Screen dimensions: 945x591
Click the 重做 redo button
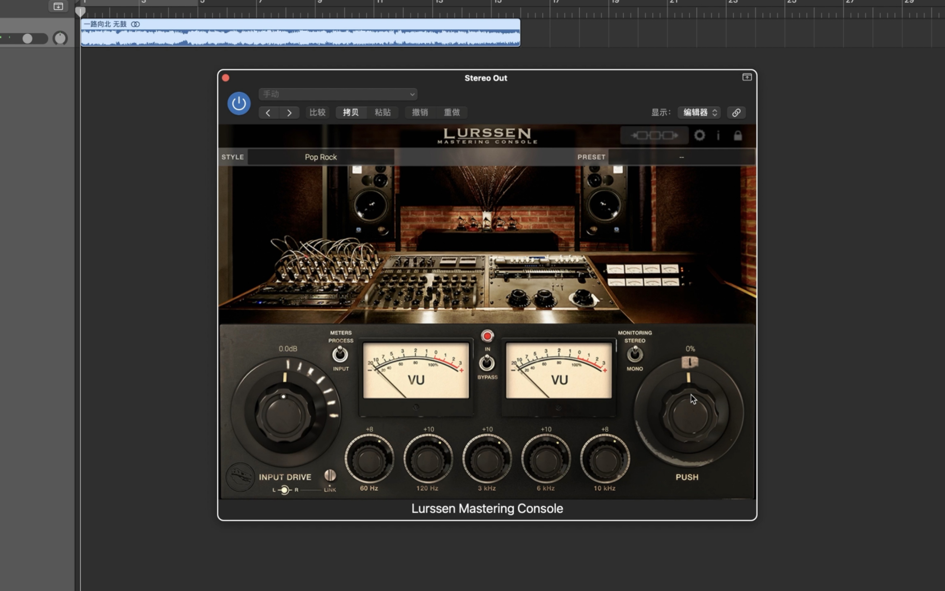coord(452,113)
